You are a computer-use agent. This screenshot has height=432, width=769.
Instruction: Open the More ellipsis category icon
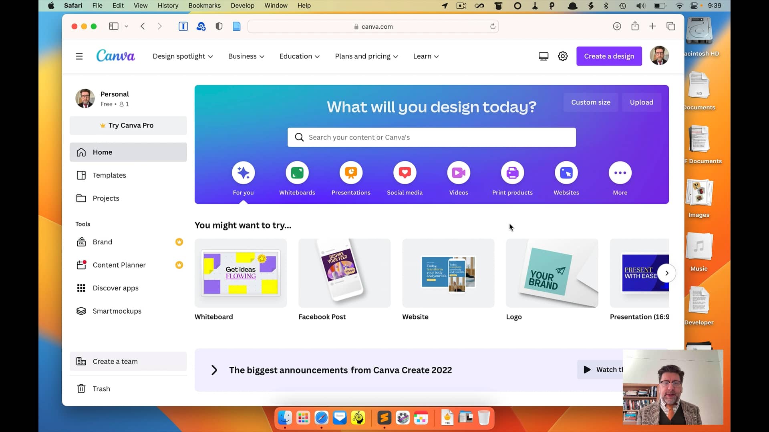620,172
